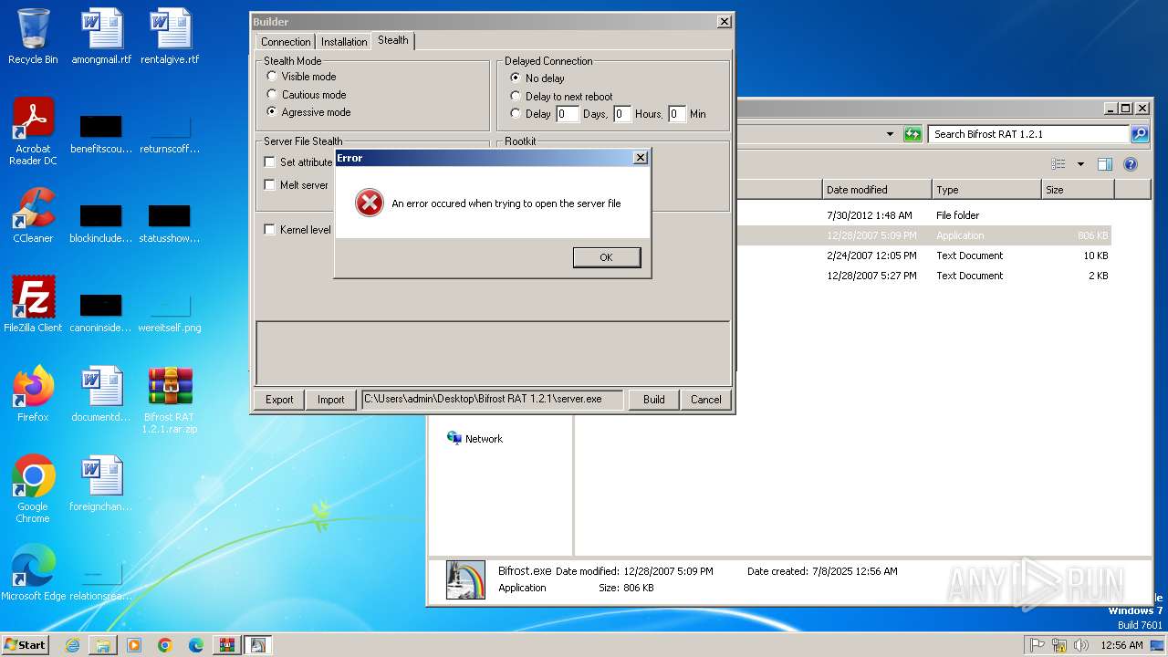Select Delay to next reboot option
The width and height of the screenshot is (1168, 657).
click(516, 96)
